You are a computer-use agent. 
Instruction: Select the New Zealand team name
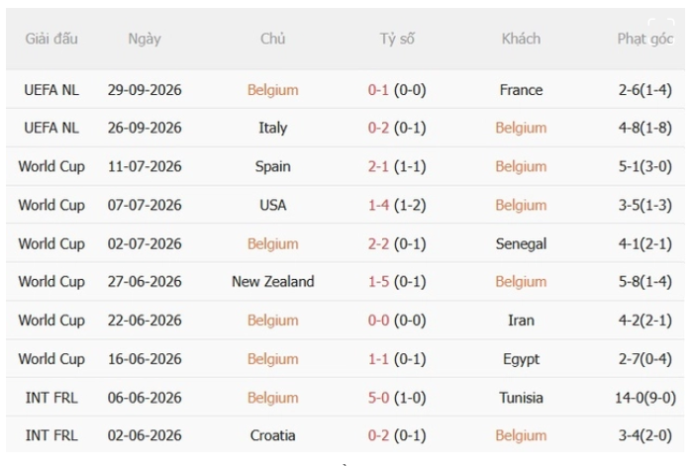272,281
